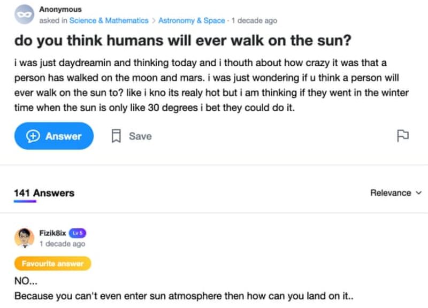
Task: Click the chevron next to Relevance
Action: (x=418, y=193)
